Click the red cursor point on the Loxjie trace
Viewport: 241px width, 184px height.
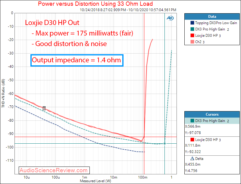point(144,137)
